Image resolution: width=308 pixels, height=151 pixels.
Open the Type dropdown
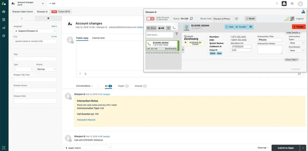[24, 69]
